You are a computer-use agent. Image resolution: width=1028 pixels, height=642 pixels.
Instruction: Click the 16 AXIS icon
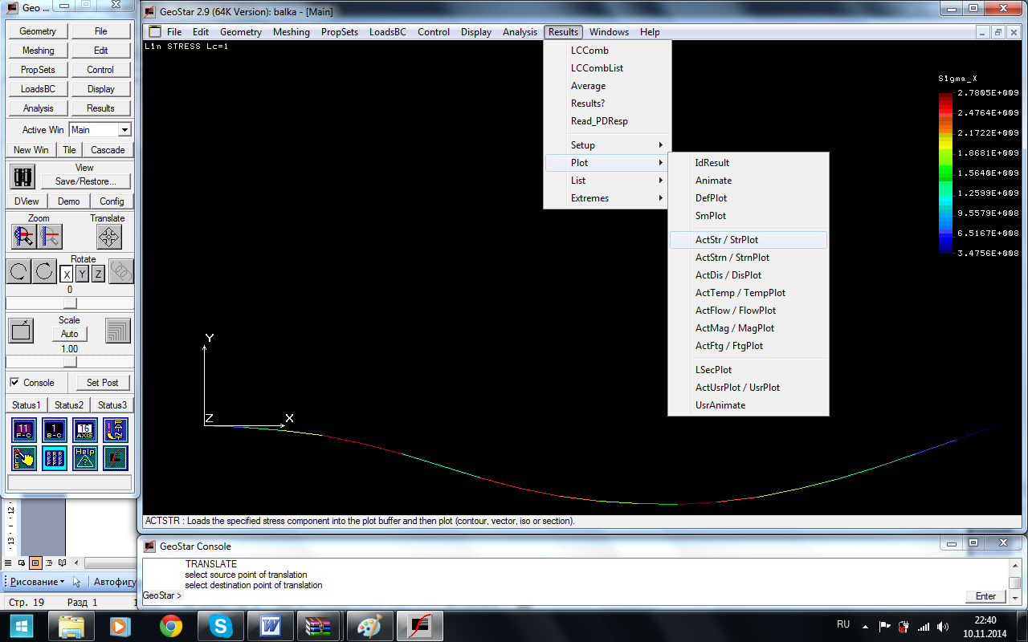pos(85,430)
